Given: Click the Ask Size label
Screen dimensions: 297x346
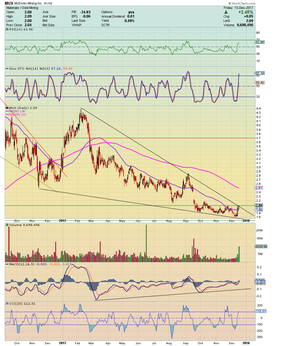Looking at the screenshot, I should click(49, 16).
